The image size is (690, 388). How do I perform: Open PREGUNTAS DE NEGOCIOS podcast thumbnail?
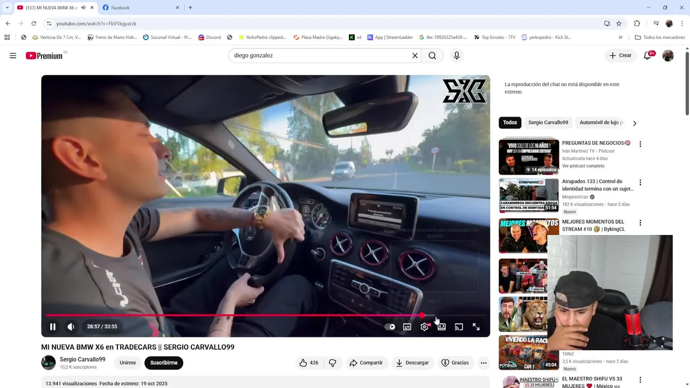tap(529, 157)
